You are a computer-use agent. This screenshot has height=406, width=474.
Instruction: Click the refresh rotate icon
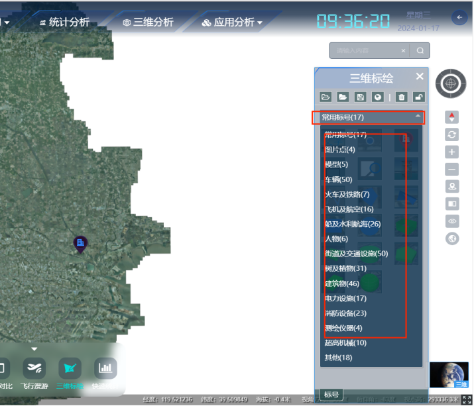coord(451,134)
